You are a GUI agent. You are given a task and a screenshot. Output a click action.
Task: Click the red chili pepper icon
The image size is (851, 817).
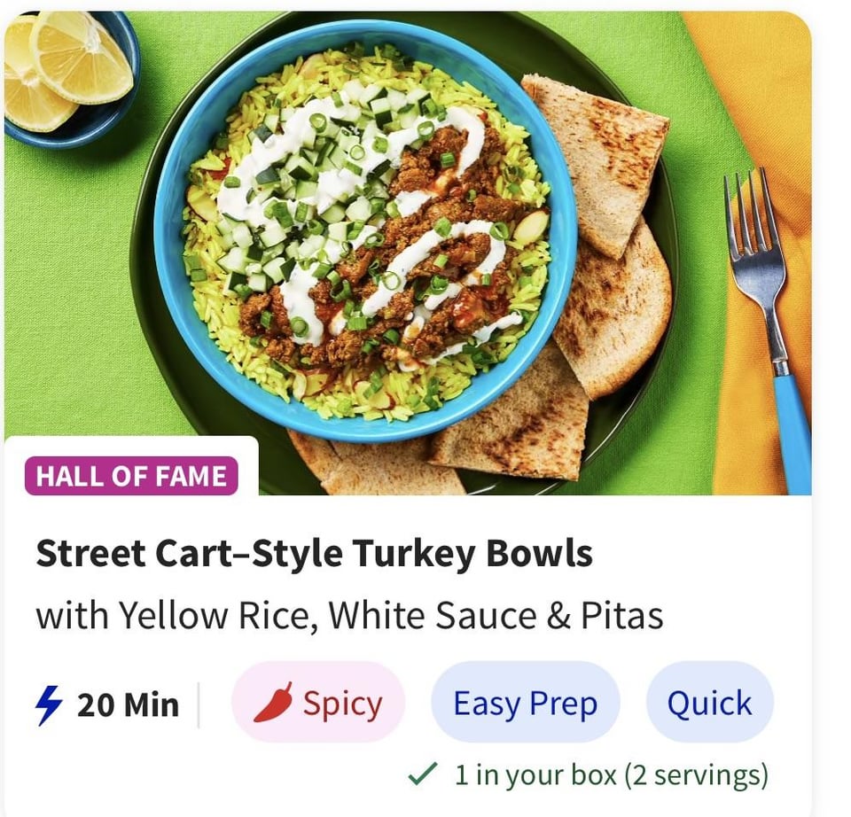coord(273,704)
